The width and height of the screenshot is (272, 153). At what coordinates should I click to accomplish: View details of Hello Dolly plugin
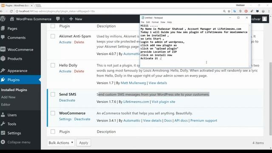[x=158, y=83]
